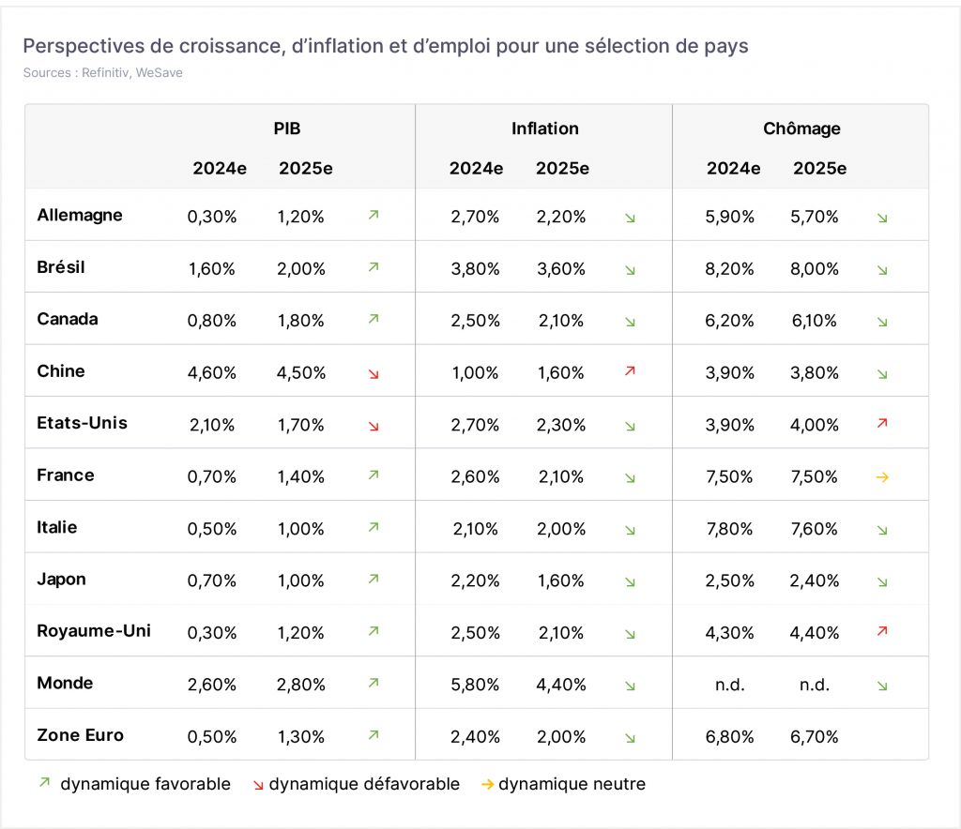This screenshot has width=961, height=829.
Task: Click the green arrow in Allemagne PIB row
Action: pyautogui.click(x=374, y=215)
